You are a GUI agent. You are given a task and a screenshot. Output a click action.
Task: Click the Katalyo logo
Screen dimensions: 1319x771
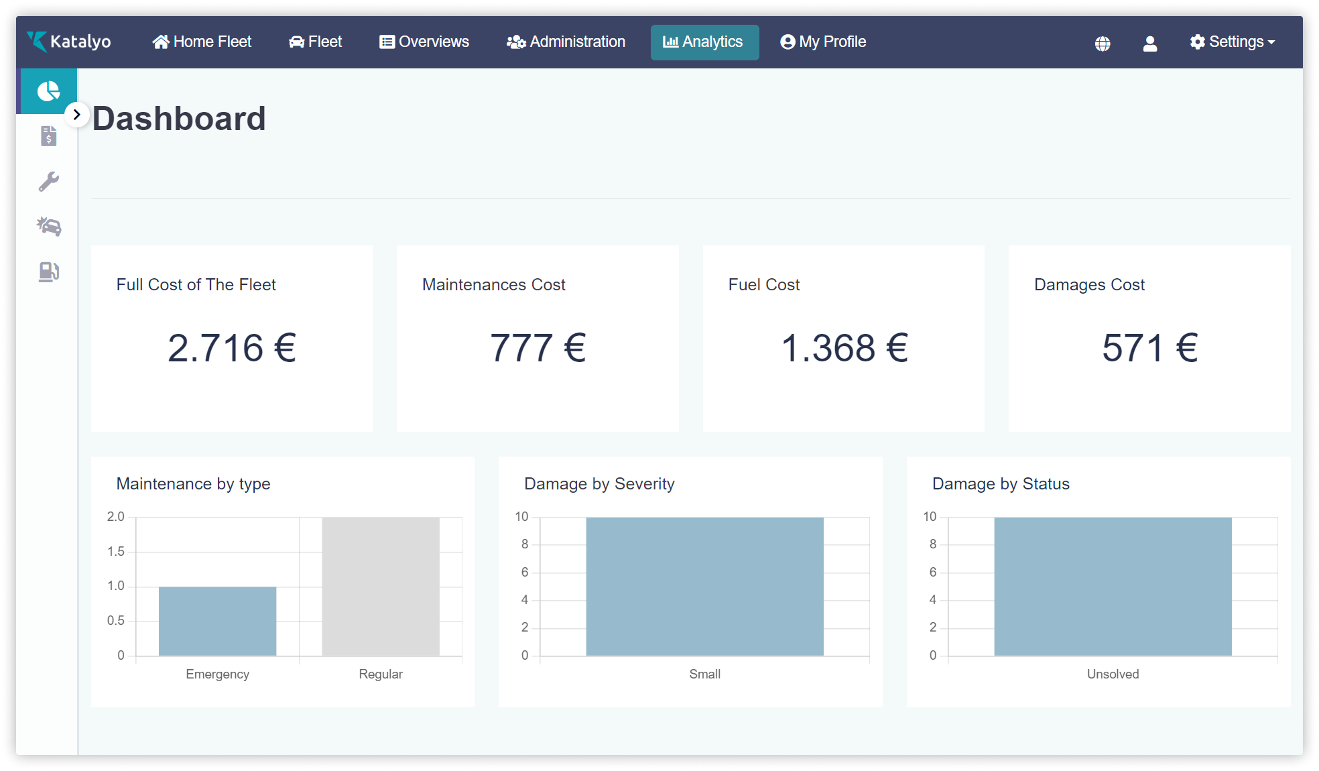(69, 42)
